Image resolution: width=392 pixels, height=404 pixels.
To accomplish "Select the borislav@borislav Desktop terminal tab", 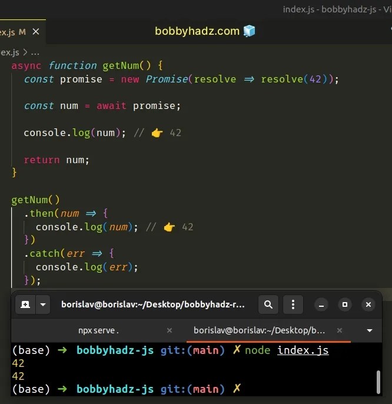I will click(x=259, y=330).
